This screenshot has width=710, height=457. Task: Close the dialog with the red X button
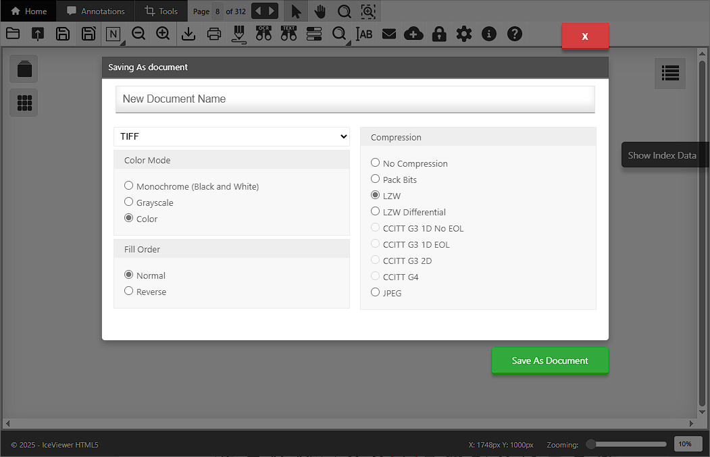coord(585,36)
